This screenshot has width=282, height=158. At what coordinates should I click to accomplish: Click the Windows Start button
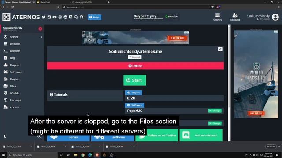(x=4, y=155)
